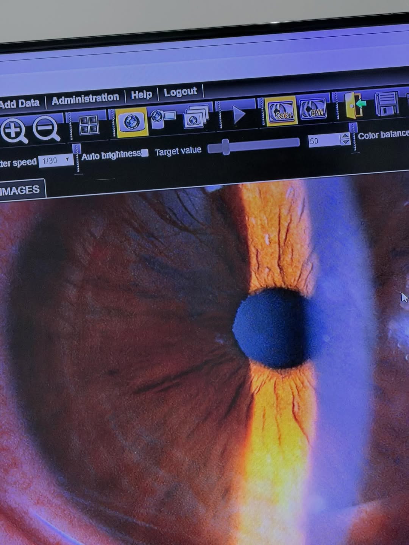Click the Target value slider handle
Screen dimensions: 409x545
click(x=226, y=147)
